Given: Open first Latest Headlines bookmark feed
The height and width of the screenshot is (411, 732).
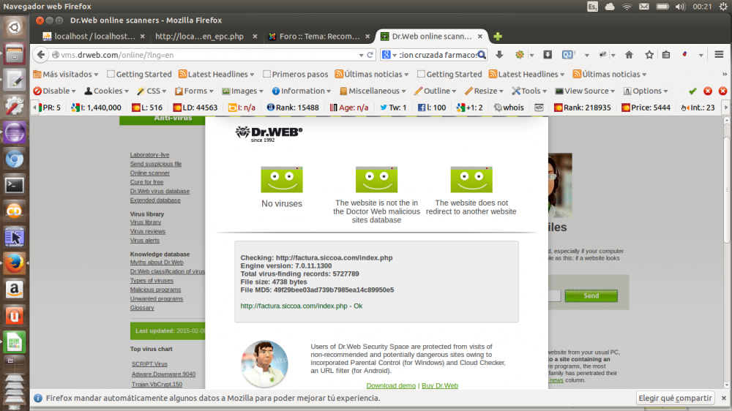Looking at the screenshot, I should 217,74.
